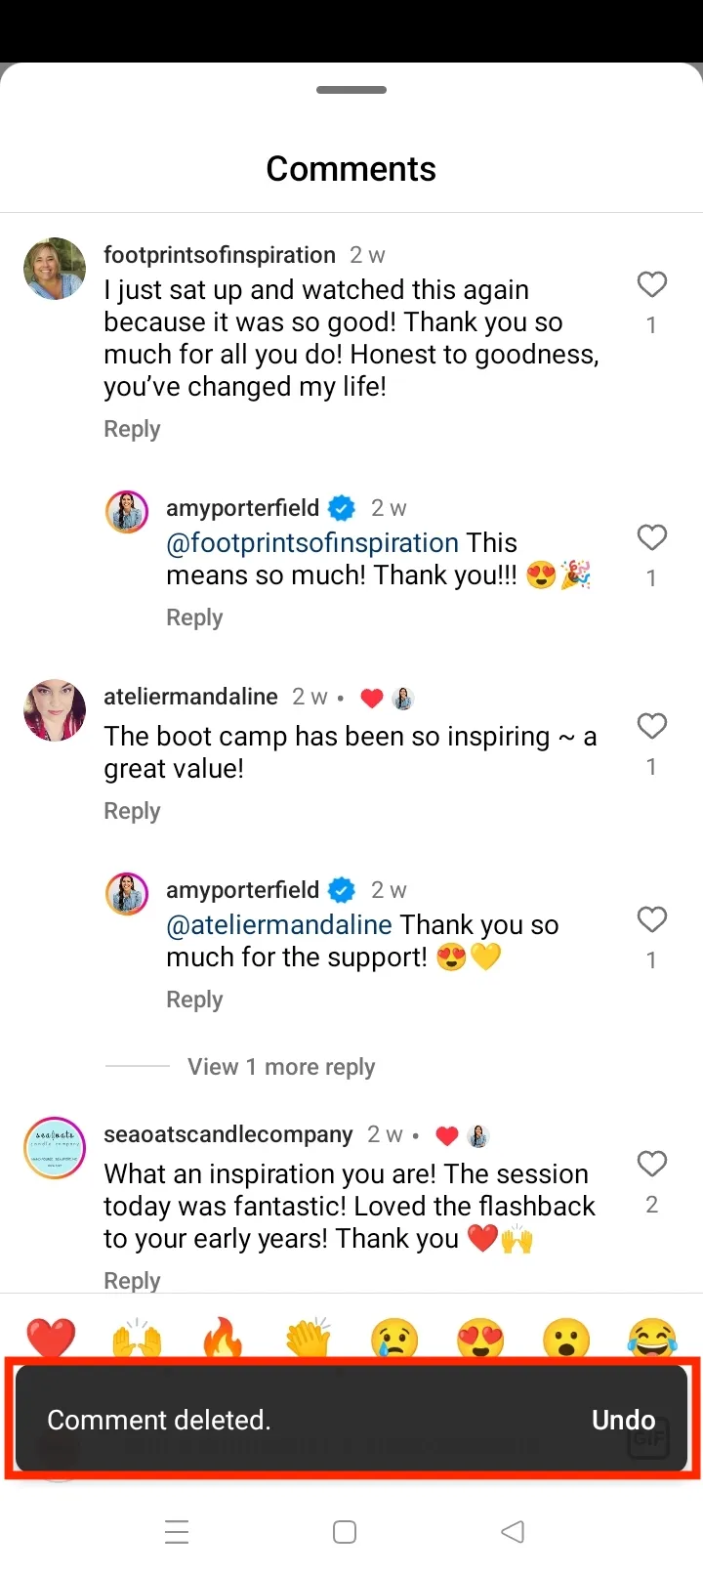Like the seaoatscandlecompany comment
Viewport: 703px width, 1575px height.
pos(651,1164)
